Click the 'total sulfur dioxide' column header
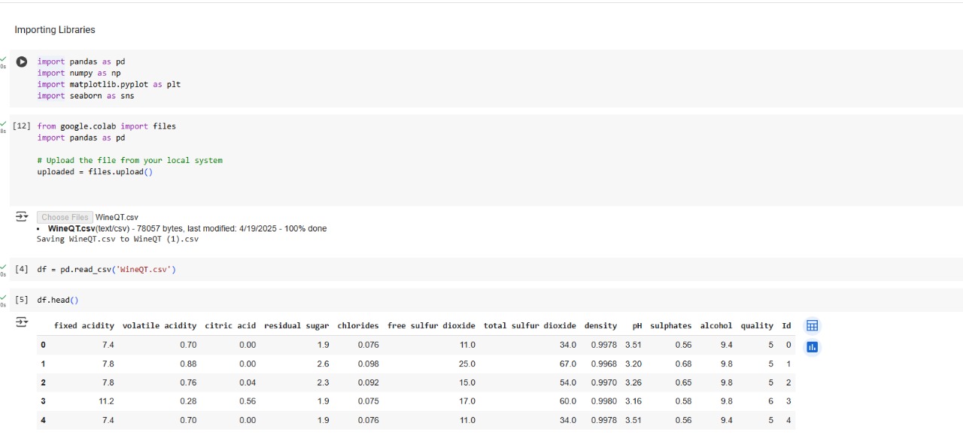Viewport: 963px width, 435px height. click(x=530, y=326)
